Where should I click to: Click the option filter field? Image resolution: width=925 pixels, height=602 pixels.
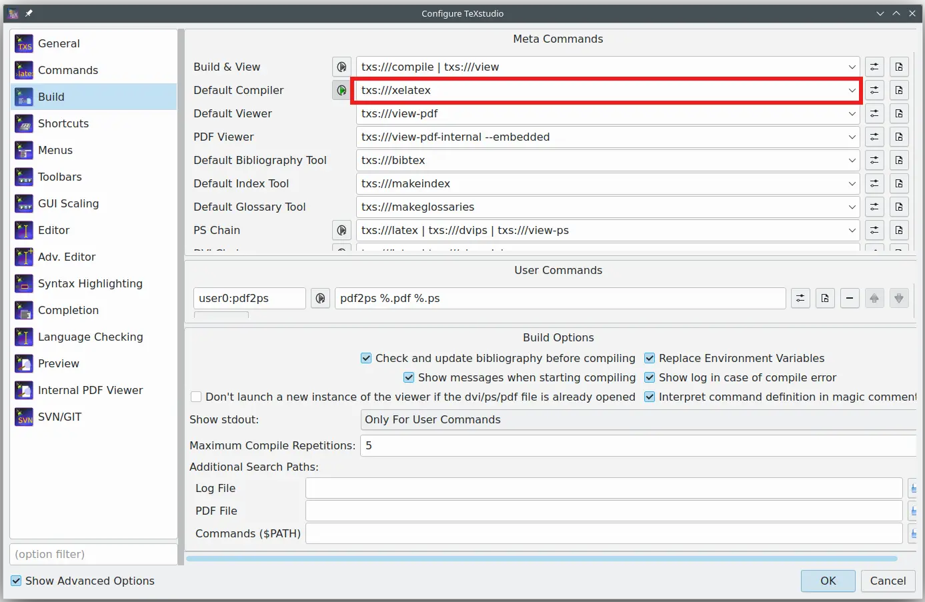[93, 554]
